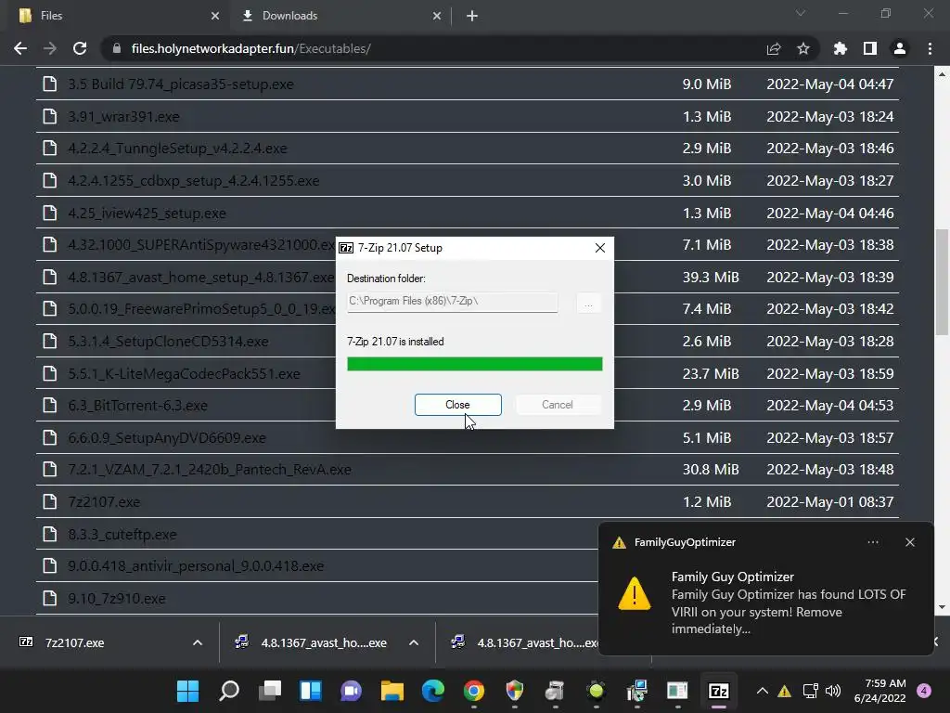Switch to the Downloads browser tab
Image resolution: width=950 pixels, height=713 pixels.
coord(340,16)
